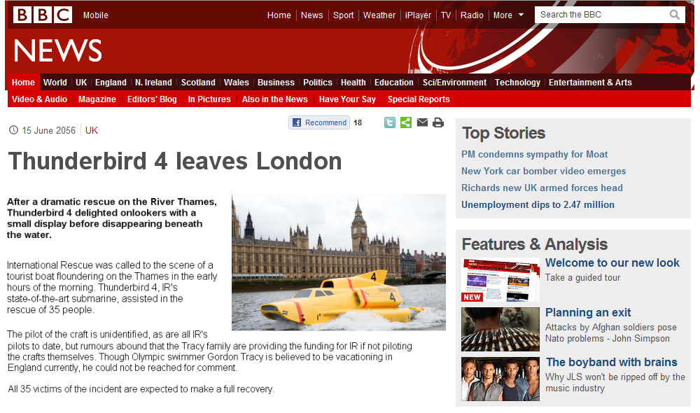Click the search magnifier icon

675,15
